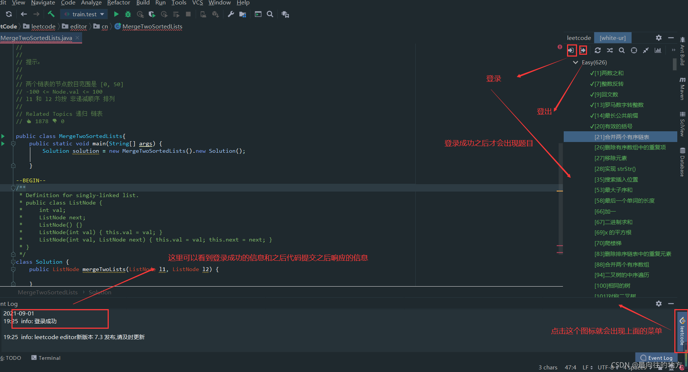This screenshot has height=372, width=688.
Task: Open the Refactor menu
Action: click(119, 3)
